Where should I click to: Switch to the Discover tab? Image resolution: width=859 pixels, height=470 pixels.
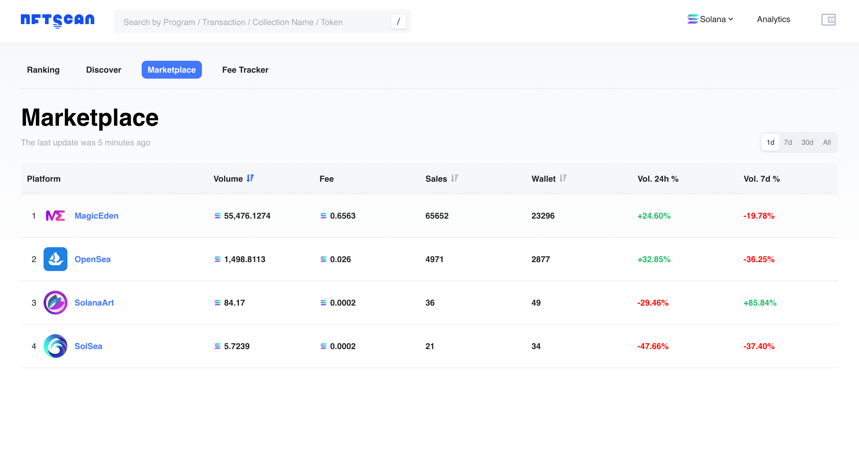(104, 70)
